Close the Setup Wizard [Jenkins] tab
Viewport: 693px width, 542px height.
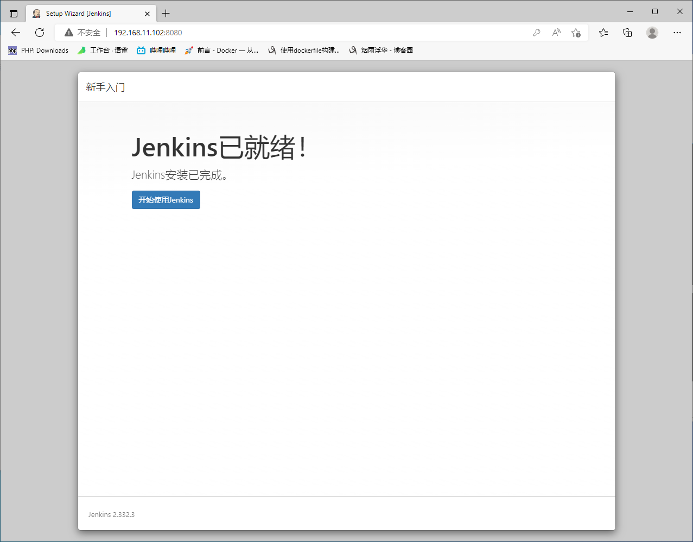(x=147, y=14)
